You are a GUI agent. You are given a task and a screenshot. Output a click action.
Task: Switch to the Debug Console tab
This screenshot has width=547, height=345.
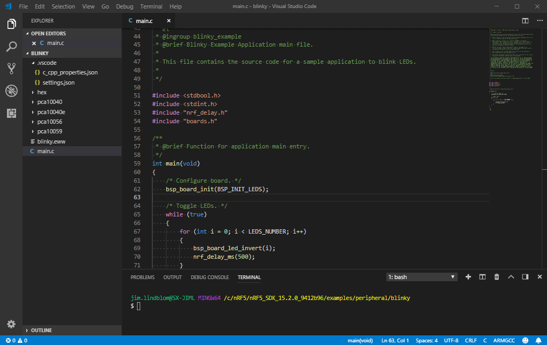pos(210,277)
